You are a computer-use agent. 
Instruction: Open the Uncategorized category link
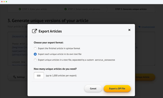coord(148,27)
